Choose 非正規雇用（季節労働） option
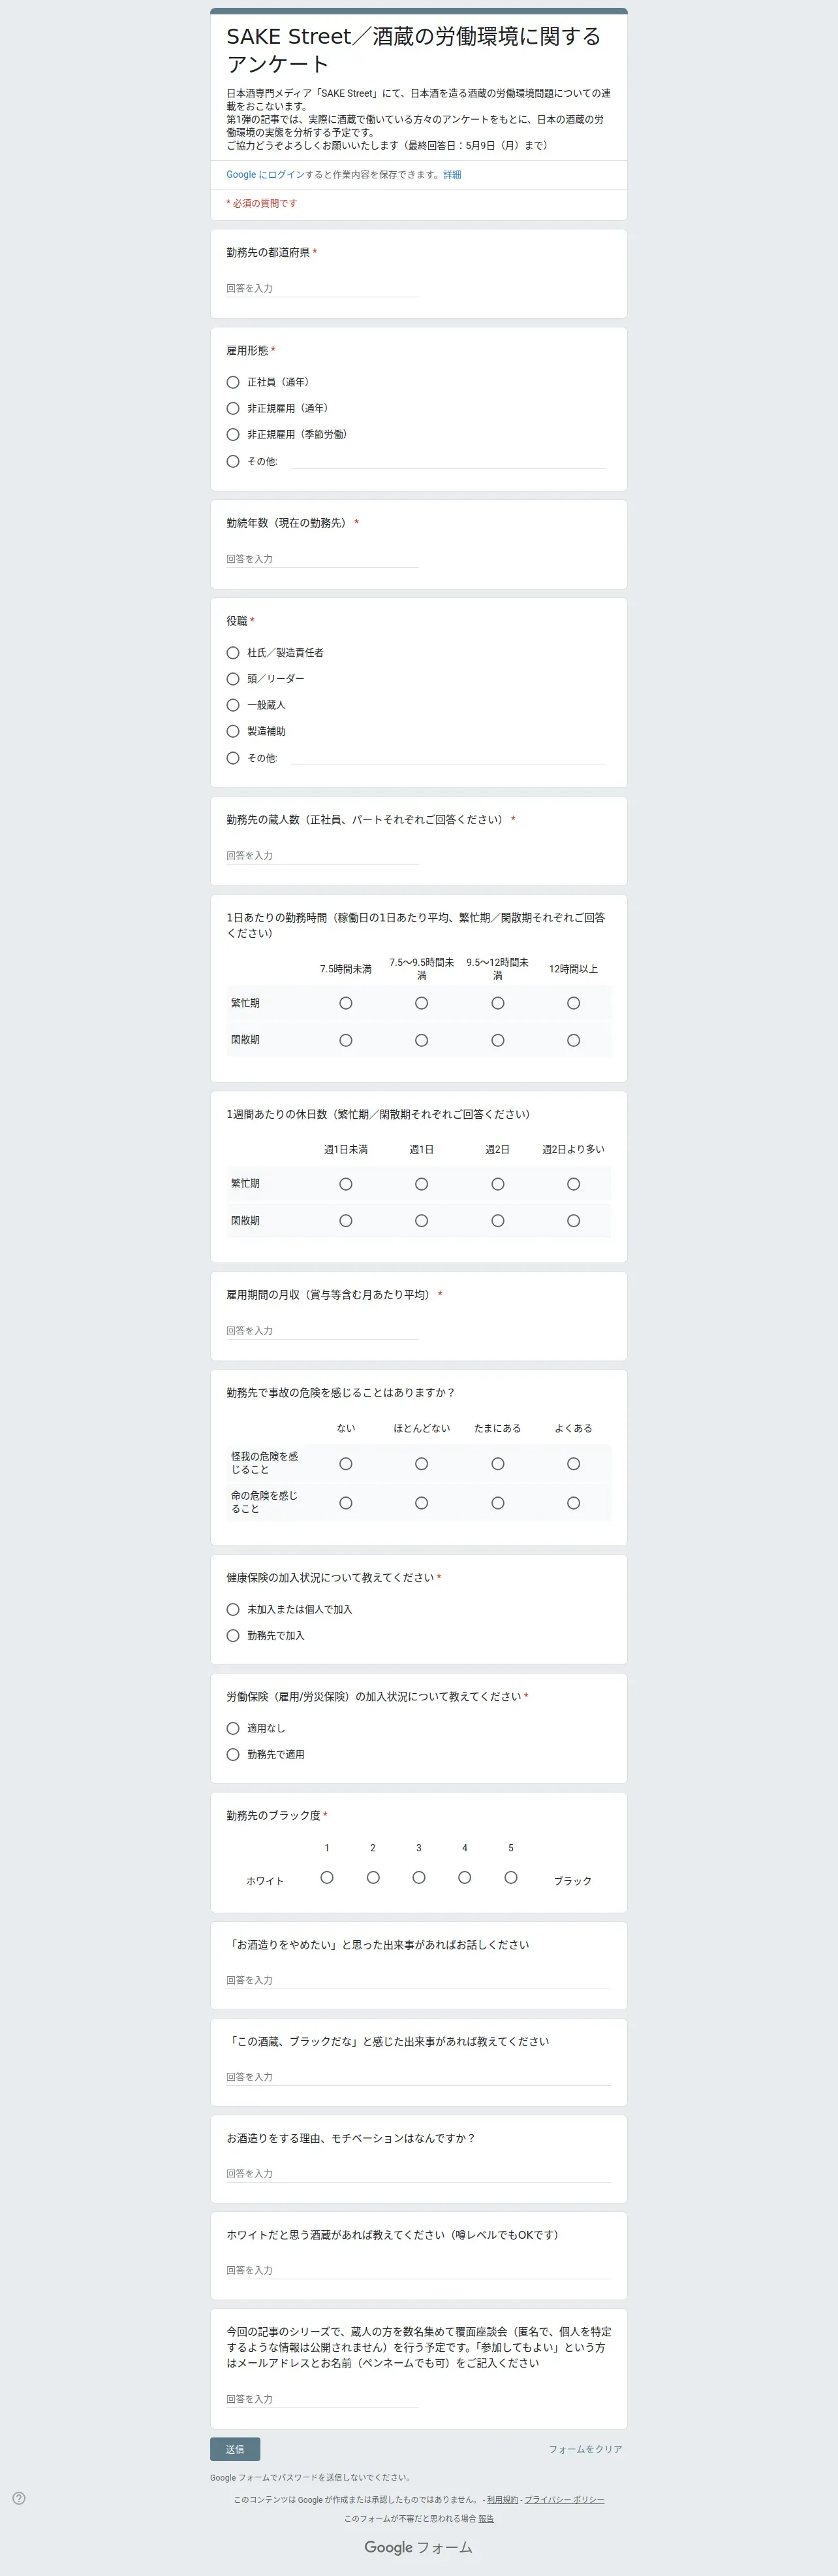838x2576 pixels. [x=233, y=434]
